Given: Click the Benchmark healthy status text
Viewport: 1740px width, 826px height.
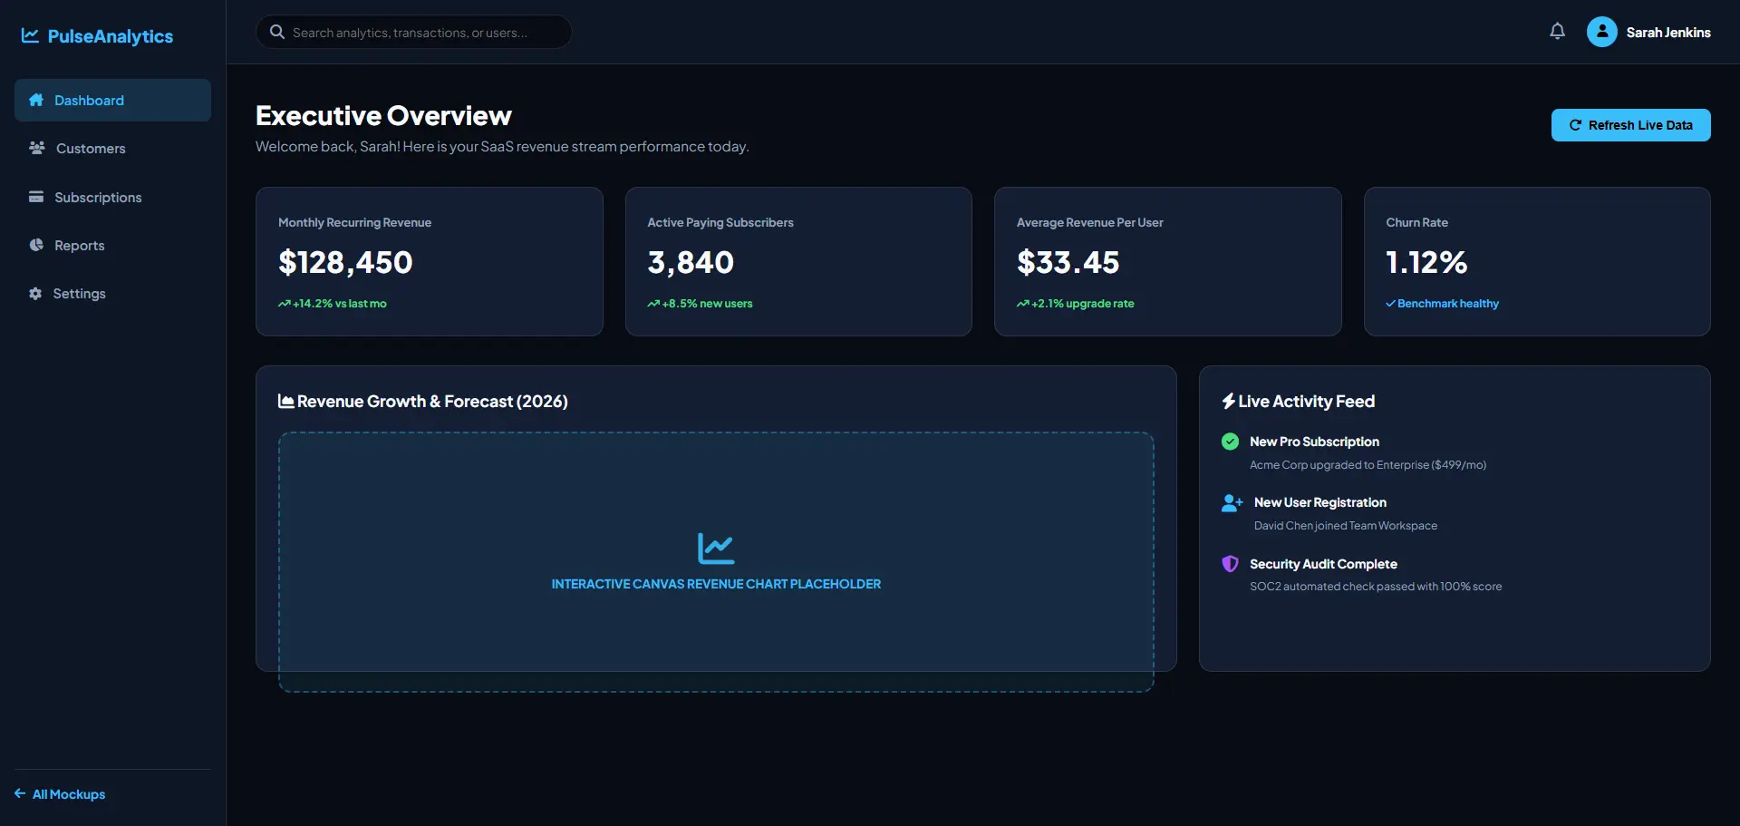Looking at the screenshot, I should [1448, 304].
